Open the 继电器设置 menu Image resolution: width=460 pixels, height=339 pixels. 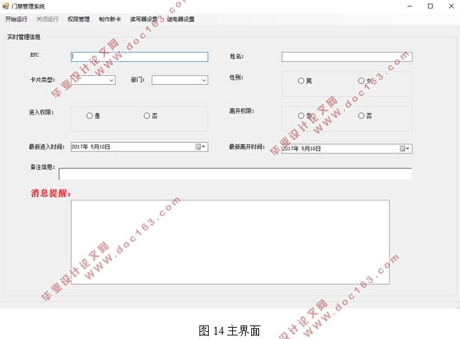coord(181,19)
